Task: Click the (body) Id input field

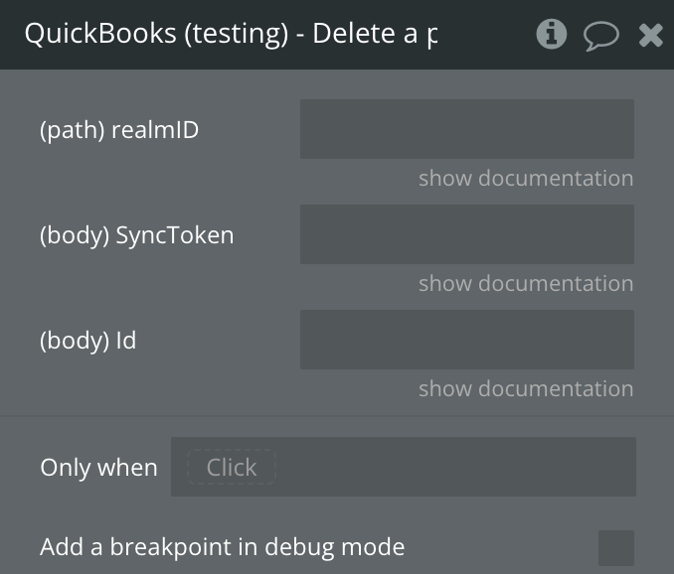Action: click(x=467, y=340)
